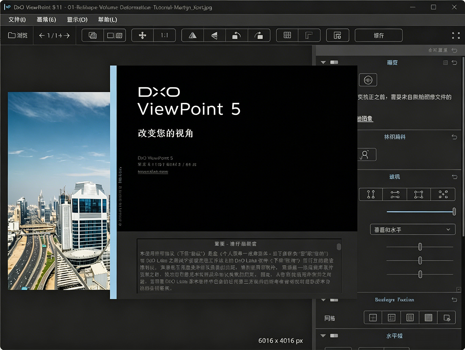Collapse the 水平线 palette triangle
Viewport: 465px width, 350px height.
(x=323, y=335)
